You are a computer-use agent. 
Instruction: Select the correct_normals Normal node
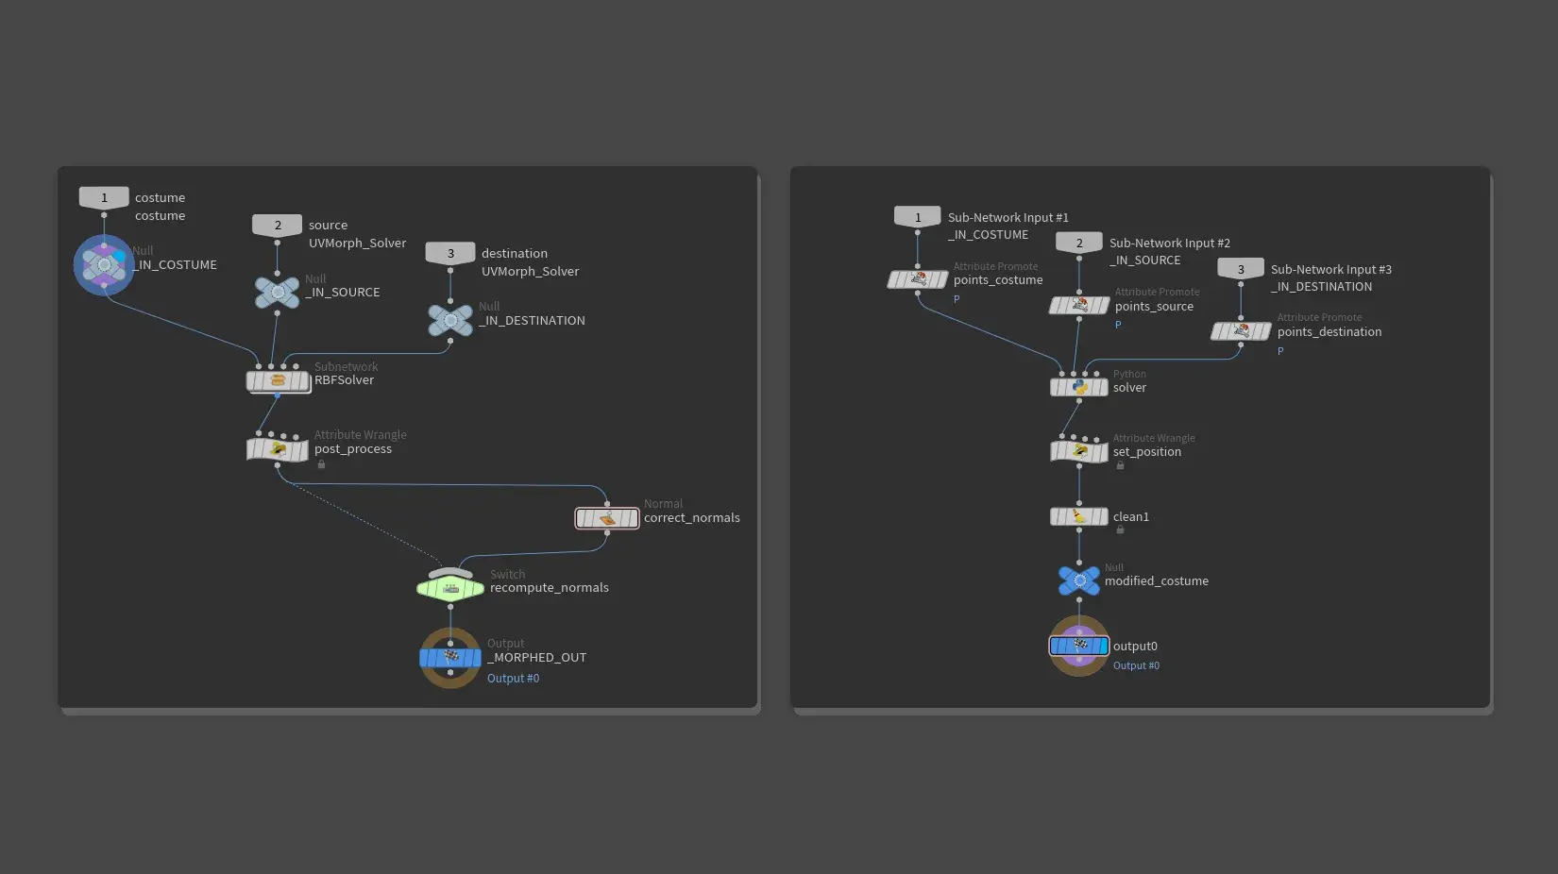point(606,518)
